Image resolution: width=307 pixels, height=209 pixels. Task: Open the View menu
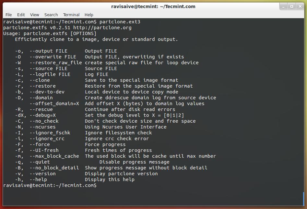[35, 15]
